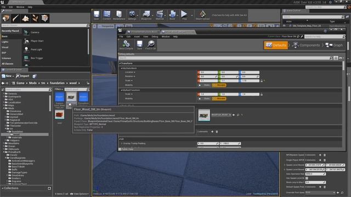Switch to the Components mode tab
The image size is (351, 197).
306,45
